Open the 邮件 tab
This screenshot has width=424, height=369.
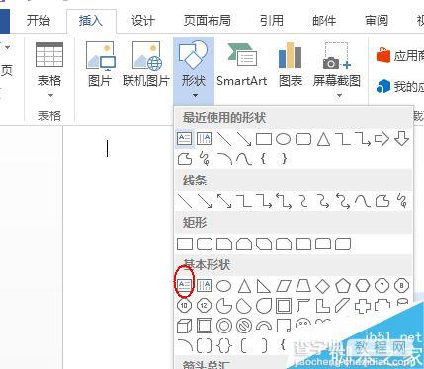coord(324,21)
